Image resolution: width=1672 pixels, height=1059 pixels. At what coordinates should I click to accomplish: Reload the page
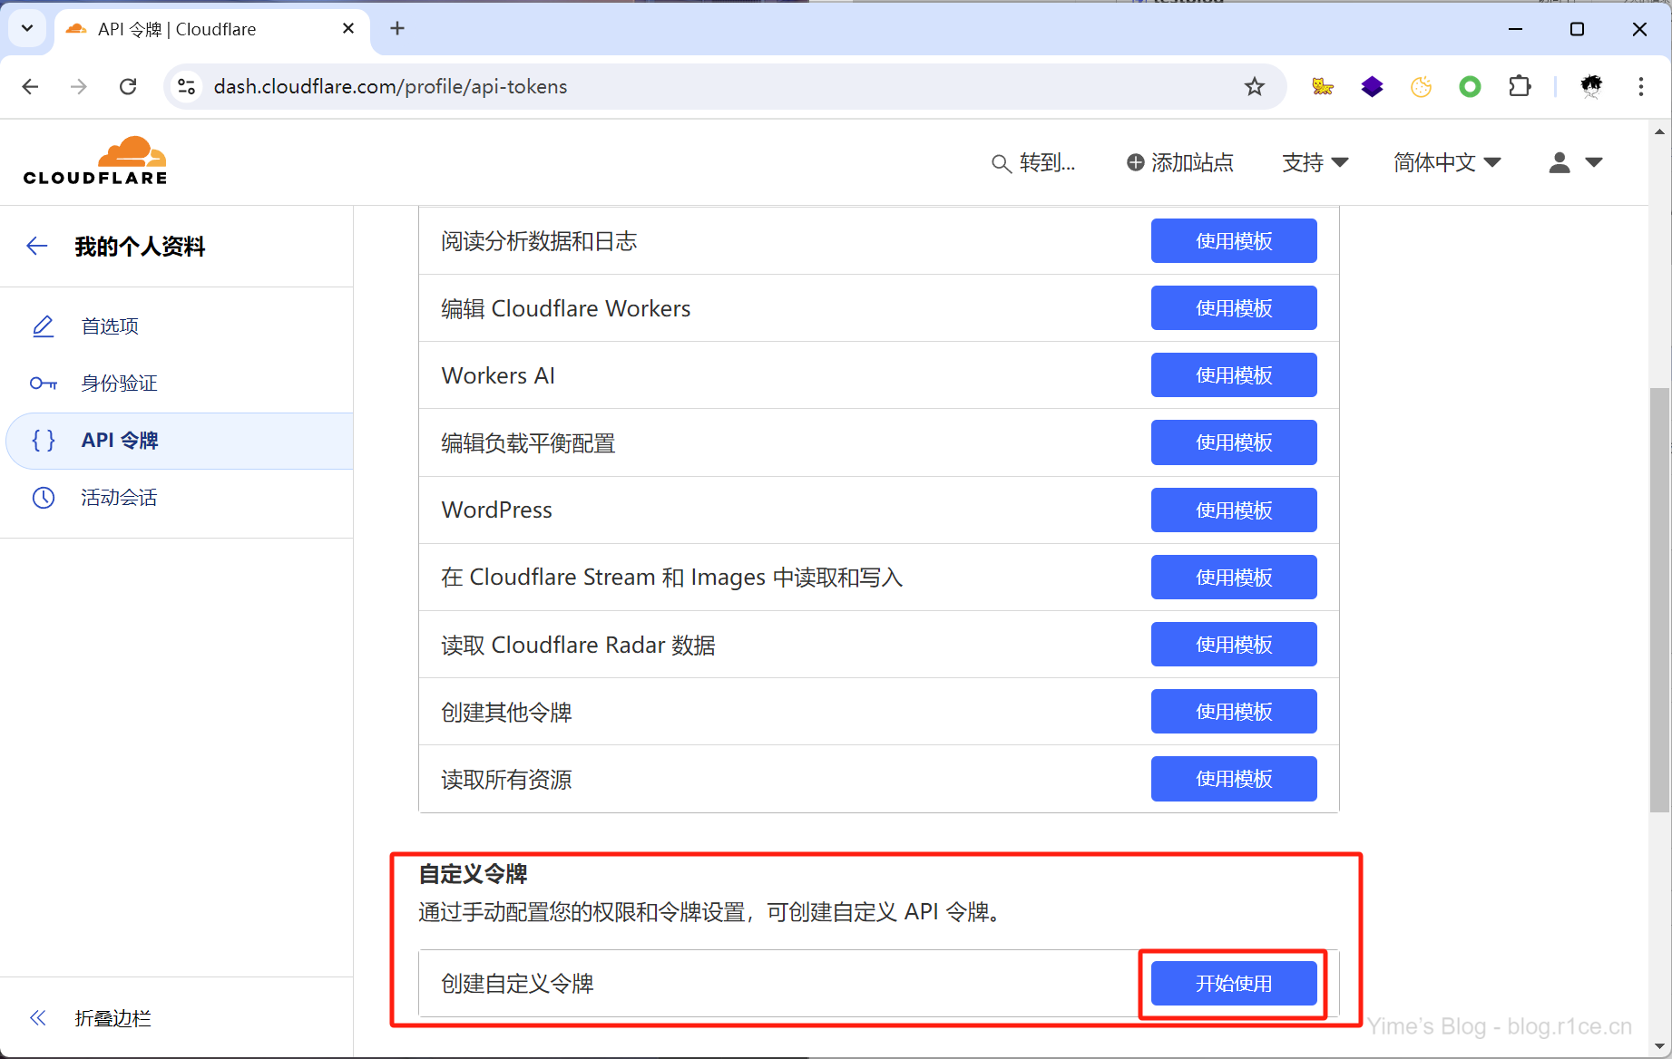128,87
